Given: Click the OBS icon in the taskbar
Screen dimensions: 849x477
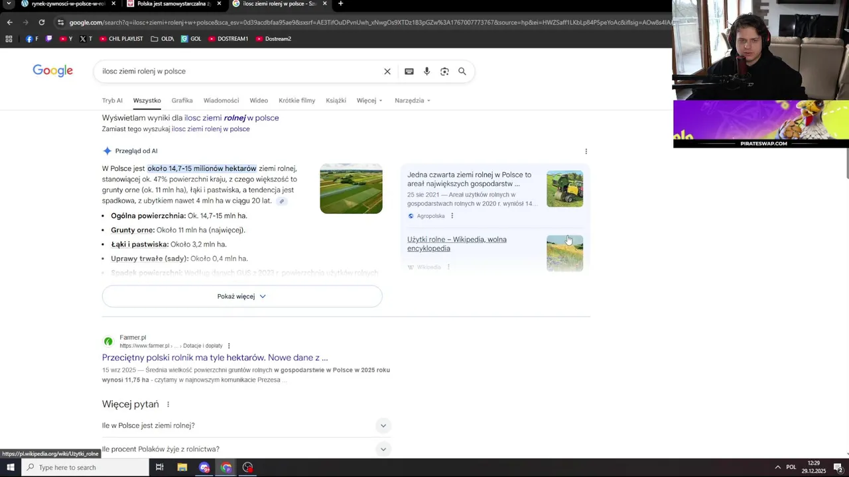Looking at the screenshot, I should pos(247,468).
